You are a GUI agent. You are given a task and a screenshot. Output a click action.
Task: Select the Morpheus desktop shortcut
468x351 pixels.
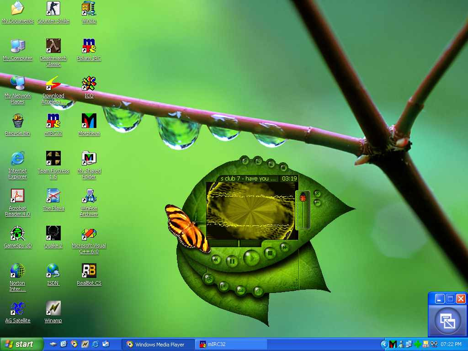[x=89, y=125]
